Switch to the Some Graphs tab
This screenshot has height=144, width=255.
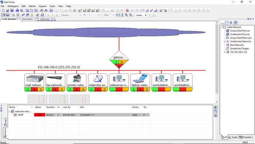click(27, 19)
